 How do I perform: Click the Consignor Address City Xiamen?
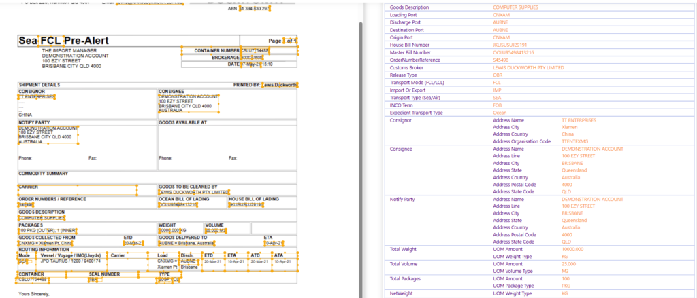[x=570, y=127]
